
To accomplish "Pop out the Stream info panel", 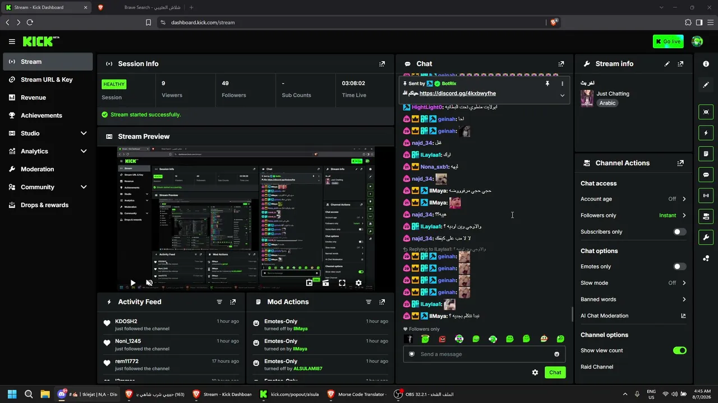I will pos(680,64).
